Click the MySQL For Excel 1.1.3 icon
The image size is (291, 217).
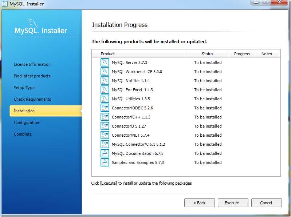[x=105, y=90]
